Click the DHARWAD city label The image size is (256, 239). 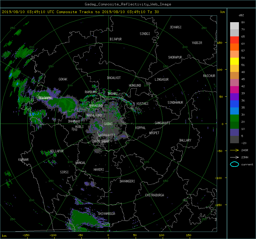coord(74,121)
